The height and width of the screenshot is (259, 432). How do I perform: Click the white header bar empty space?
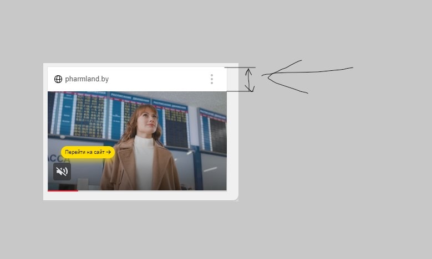pyautogui.click(x=159, y=79)
